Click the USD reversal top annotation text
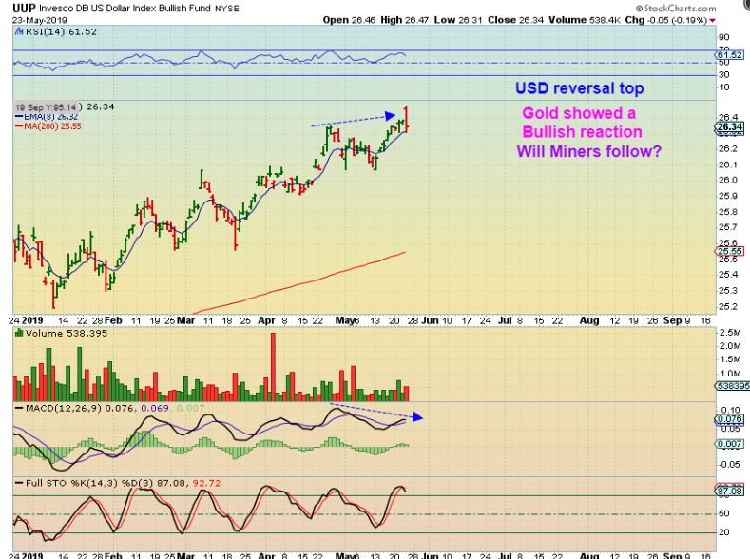The width and height of the screenshot is (750, 559). point(579,88)
